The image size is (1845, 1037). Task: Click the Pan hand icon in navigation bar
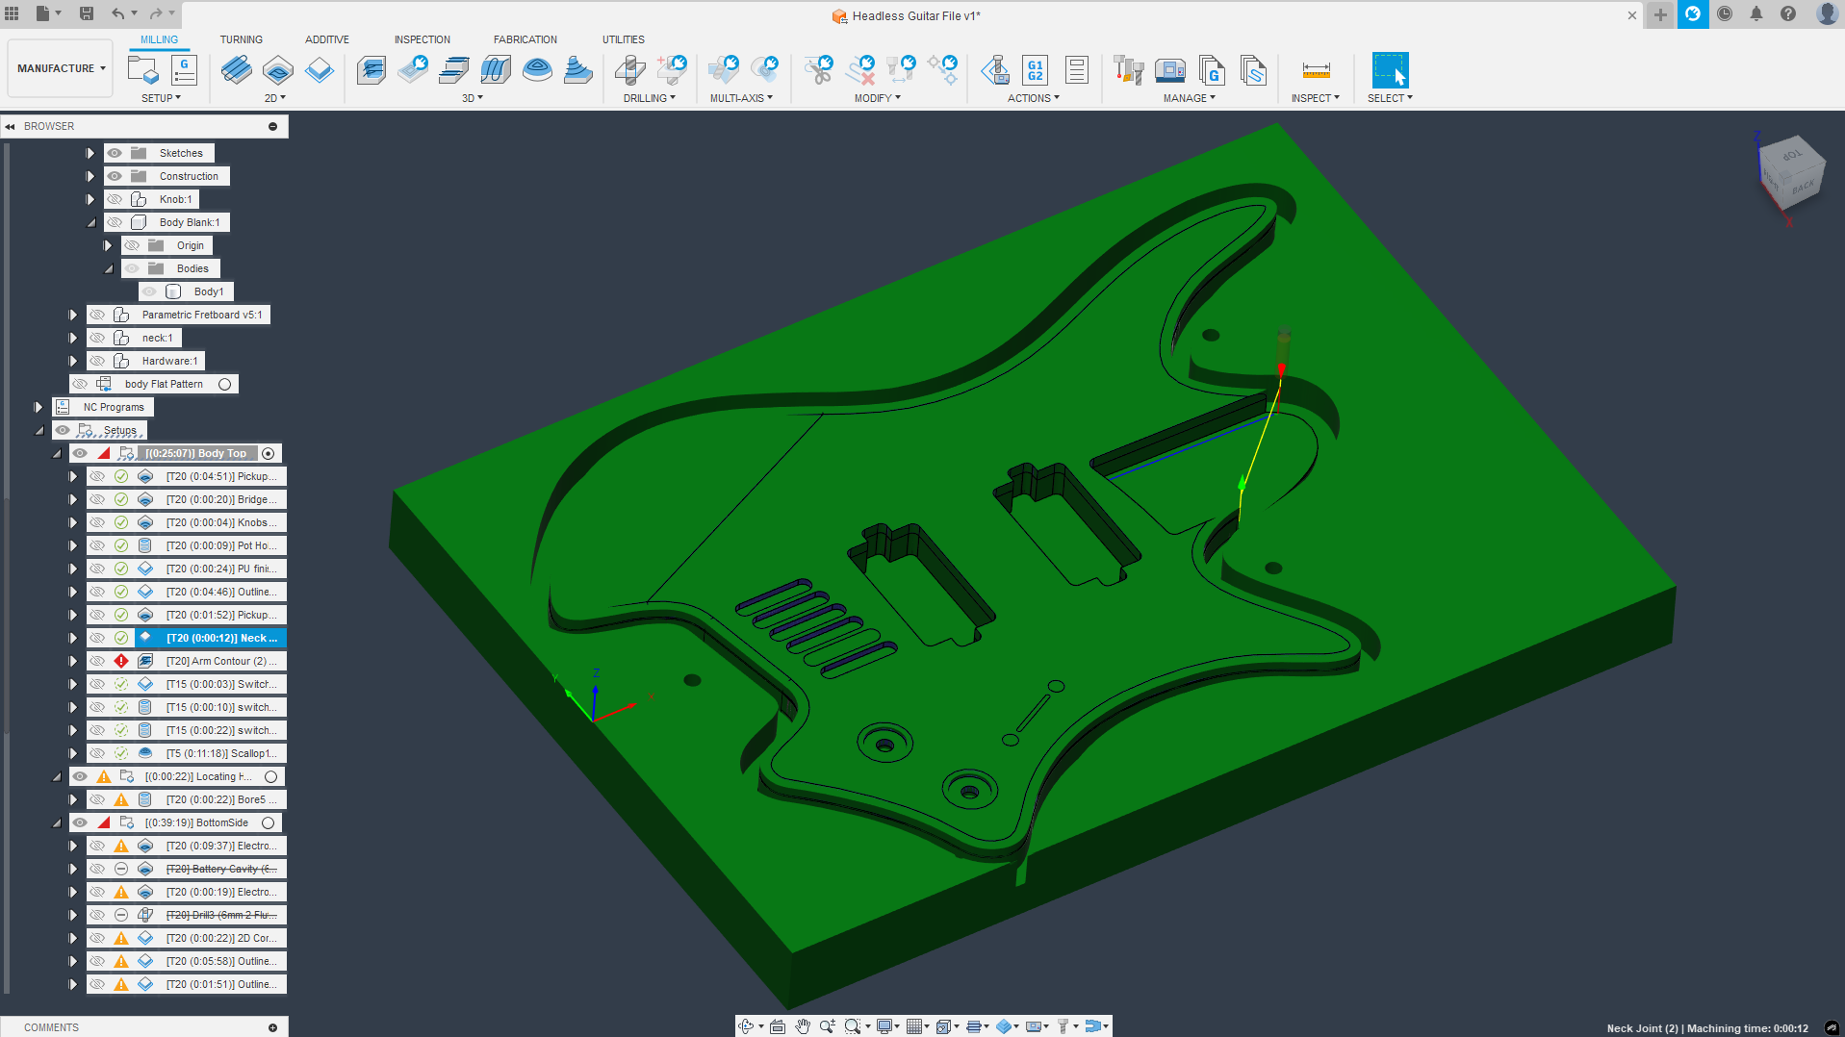click(x=803, y=1026)
